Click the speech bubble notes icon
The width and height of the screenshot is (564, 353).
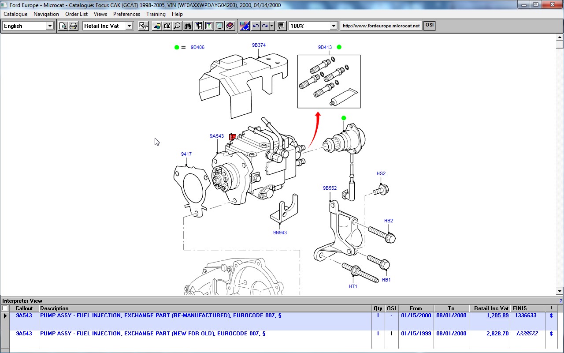[x=282, y=26]
